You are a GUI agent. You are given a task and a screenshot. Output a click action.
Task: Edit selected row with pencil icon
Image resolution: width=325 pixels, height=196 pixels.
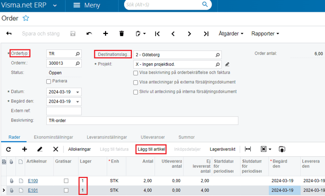(40, 149)
